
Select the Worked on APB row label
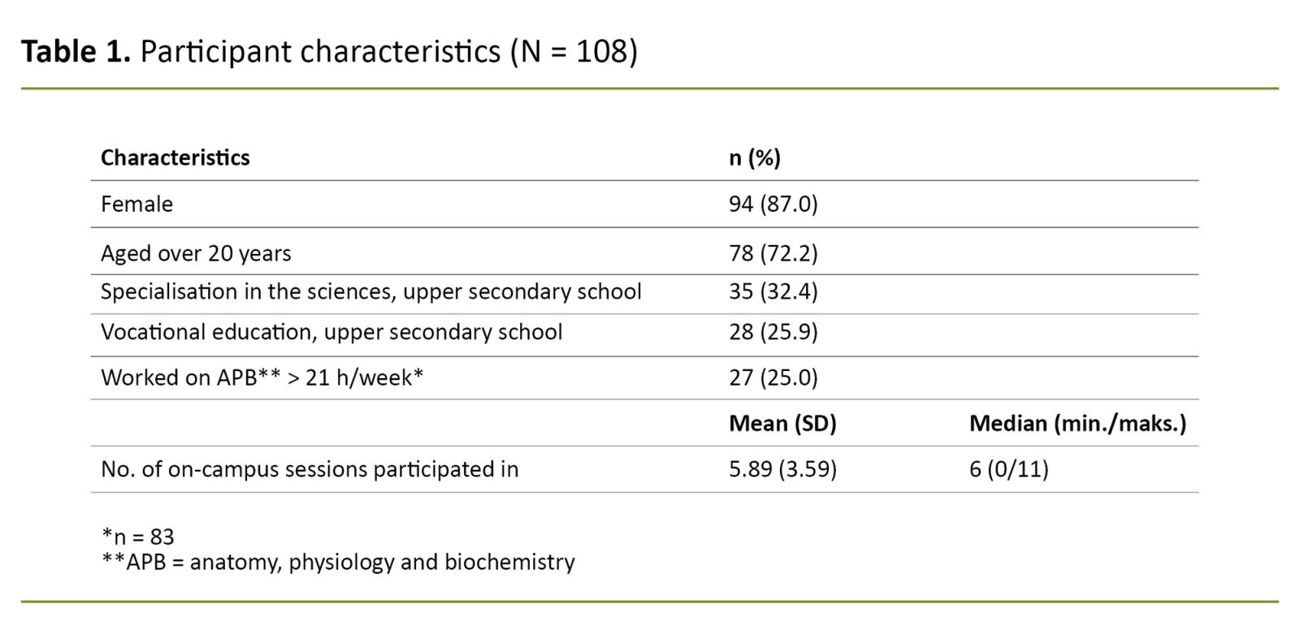click(262, 377)
